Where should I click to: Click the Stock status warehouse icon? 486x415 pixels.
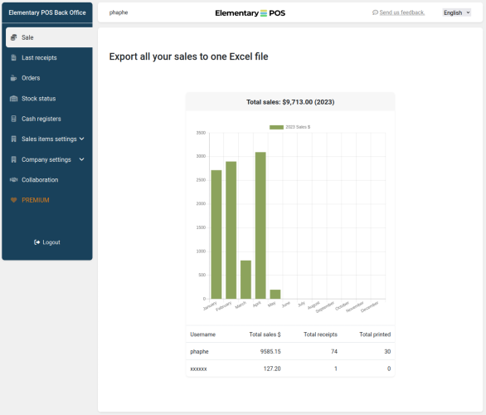pos(13,99)
